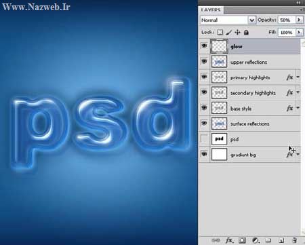Lock position of the layer

click(237, 33)
